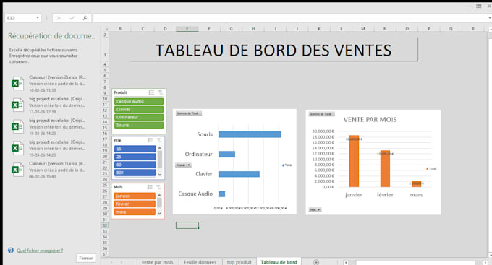Screen dimensions: 492x265
Task: Toggle Clavier in the Produit slicer
Action: coord(139,109)
